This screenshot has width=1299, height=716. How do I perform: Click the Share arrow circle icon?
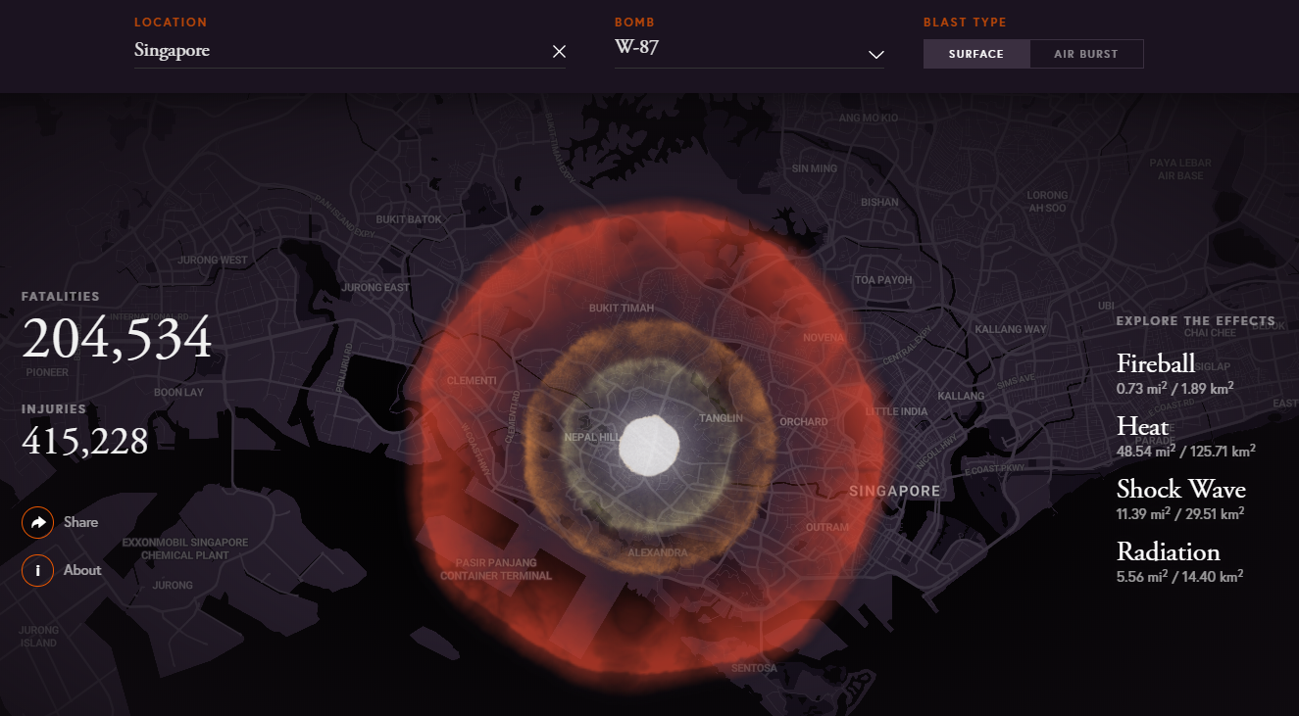click(x=37, y=522)
